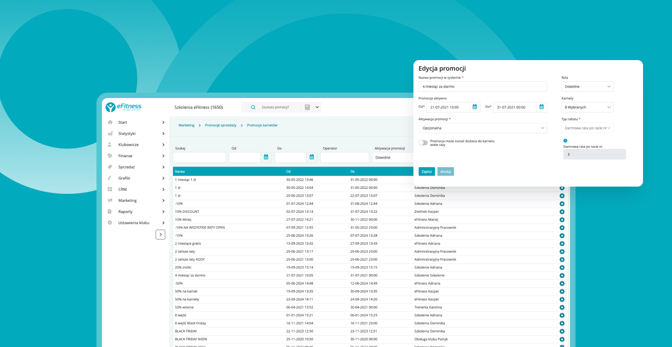Click the blue help question mark icon
The image size is (672, 347).
(x=565, y=141)
